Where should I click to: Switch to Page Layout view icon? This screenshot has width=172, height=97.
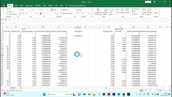pyautogui.click(x=146, y=91)
